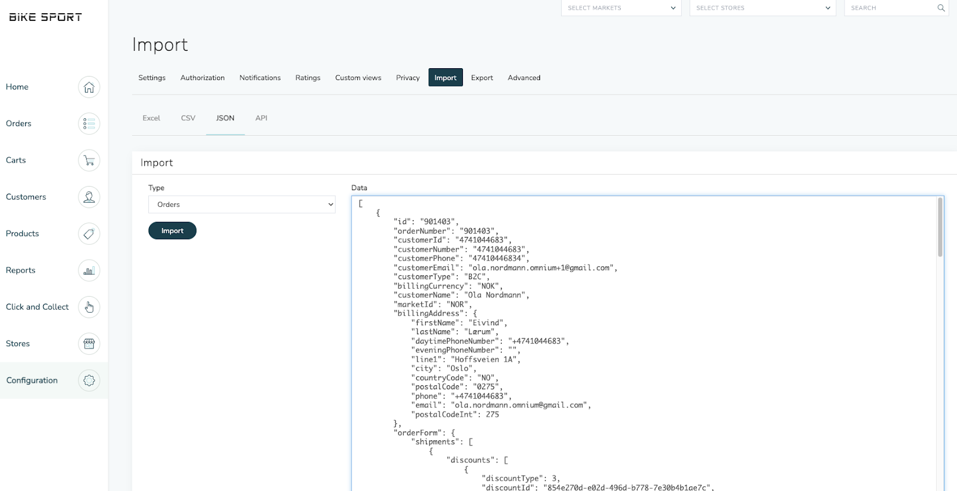This screenshot has width=957, height=491.
Task: Click the "customerType": "B2C" line
Action: 441,277
